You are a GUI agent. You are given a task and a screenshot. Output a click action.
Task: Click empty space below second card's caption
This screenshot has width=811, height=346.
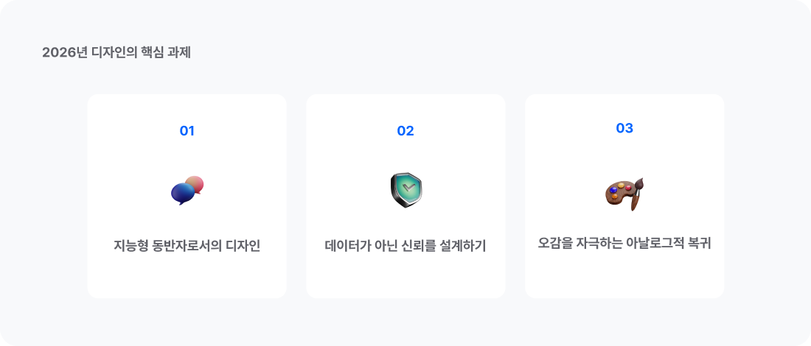tap(405, 277)
